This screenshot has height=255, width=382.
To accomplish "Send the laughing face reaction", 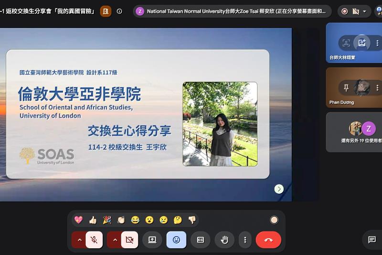I will click(135, 220).
